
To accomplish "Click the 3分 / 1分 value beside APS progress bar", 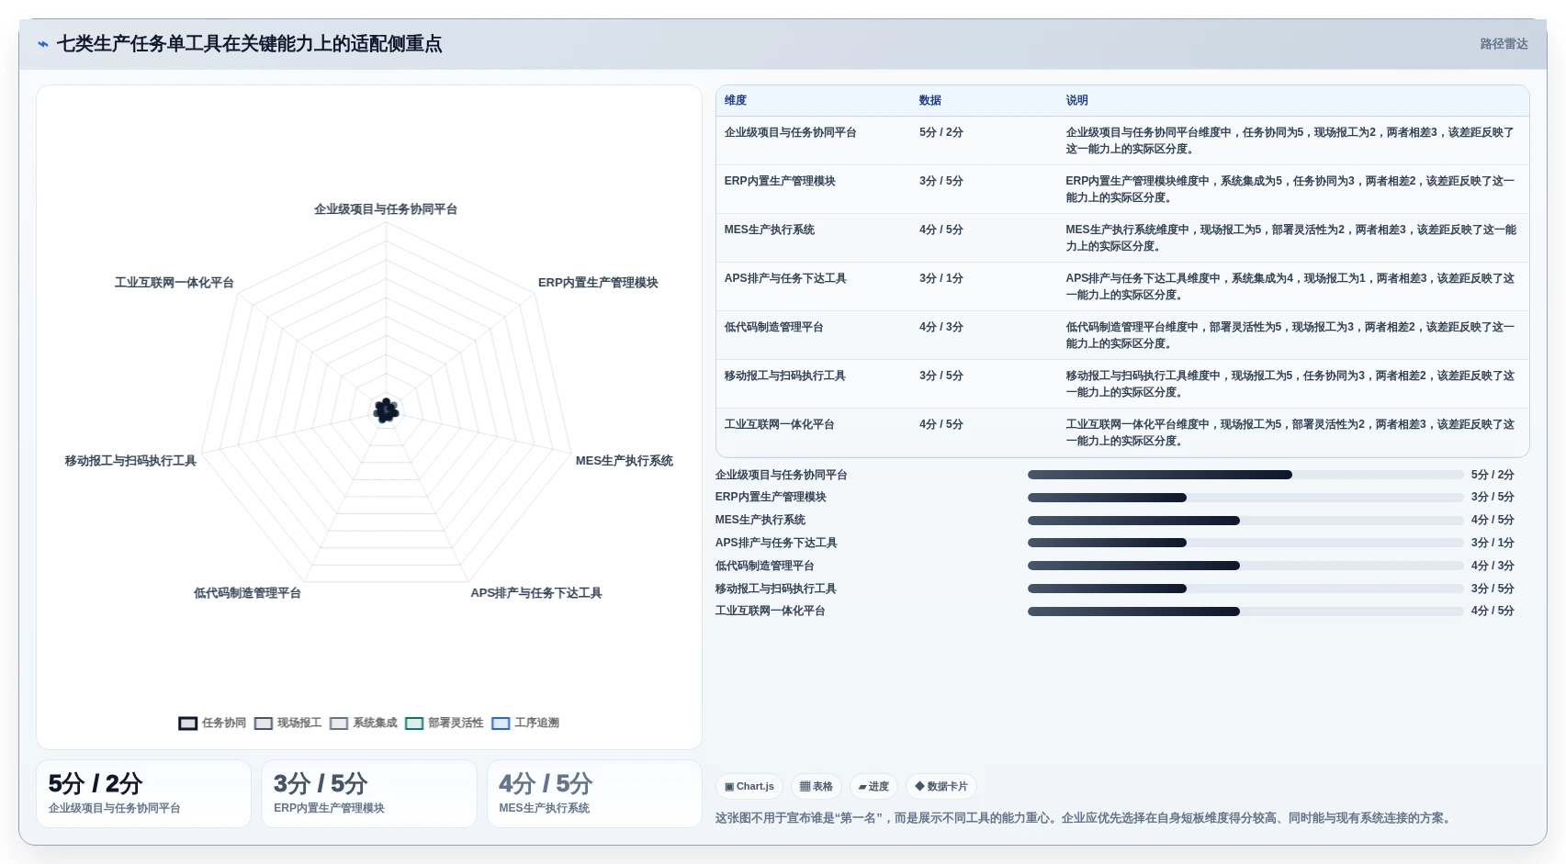I will [x=1493, y=544].
